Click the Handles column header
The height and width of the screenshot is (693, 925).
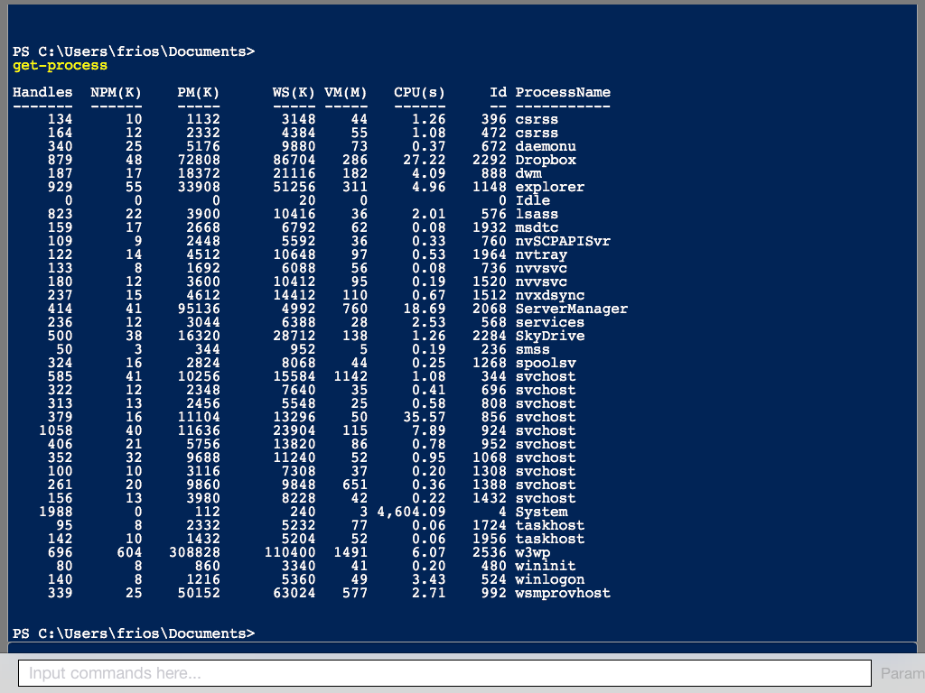coord(42,93)
